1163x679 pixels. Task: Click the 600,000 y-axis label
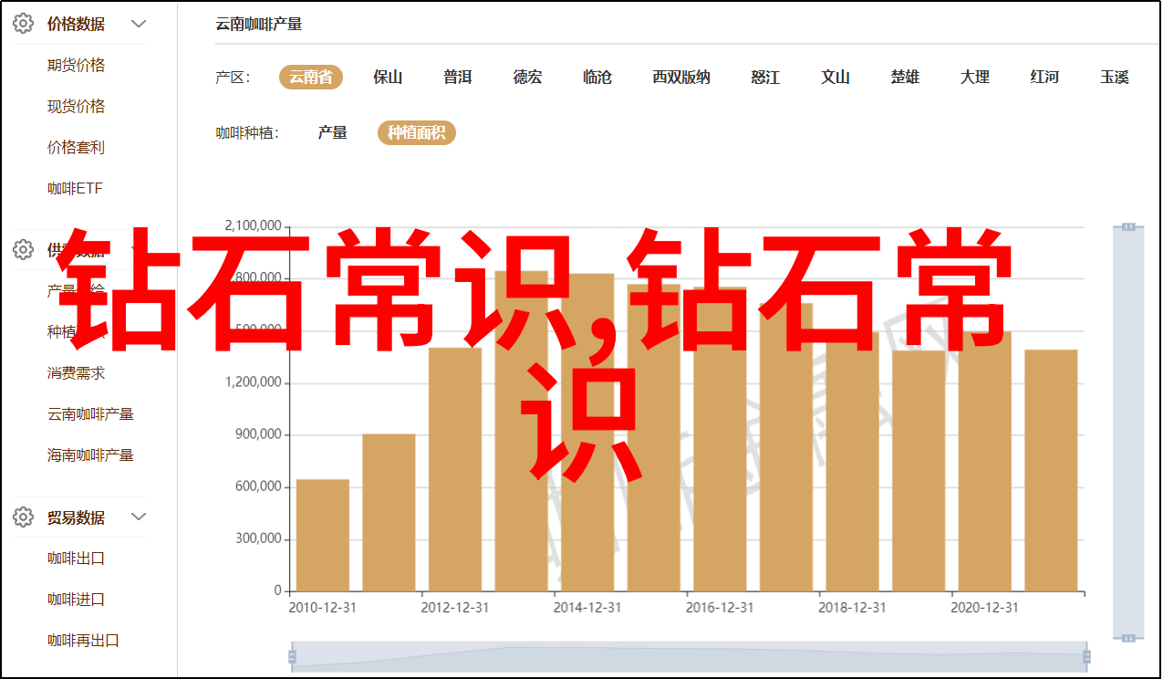[x=257, y=486]
